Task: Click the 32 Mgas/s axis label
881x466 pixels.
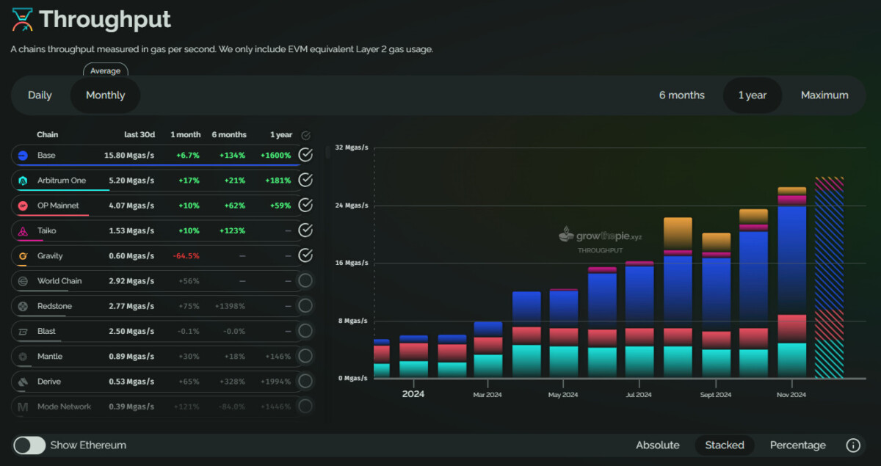Action: pos(352,148)
